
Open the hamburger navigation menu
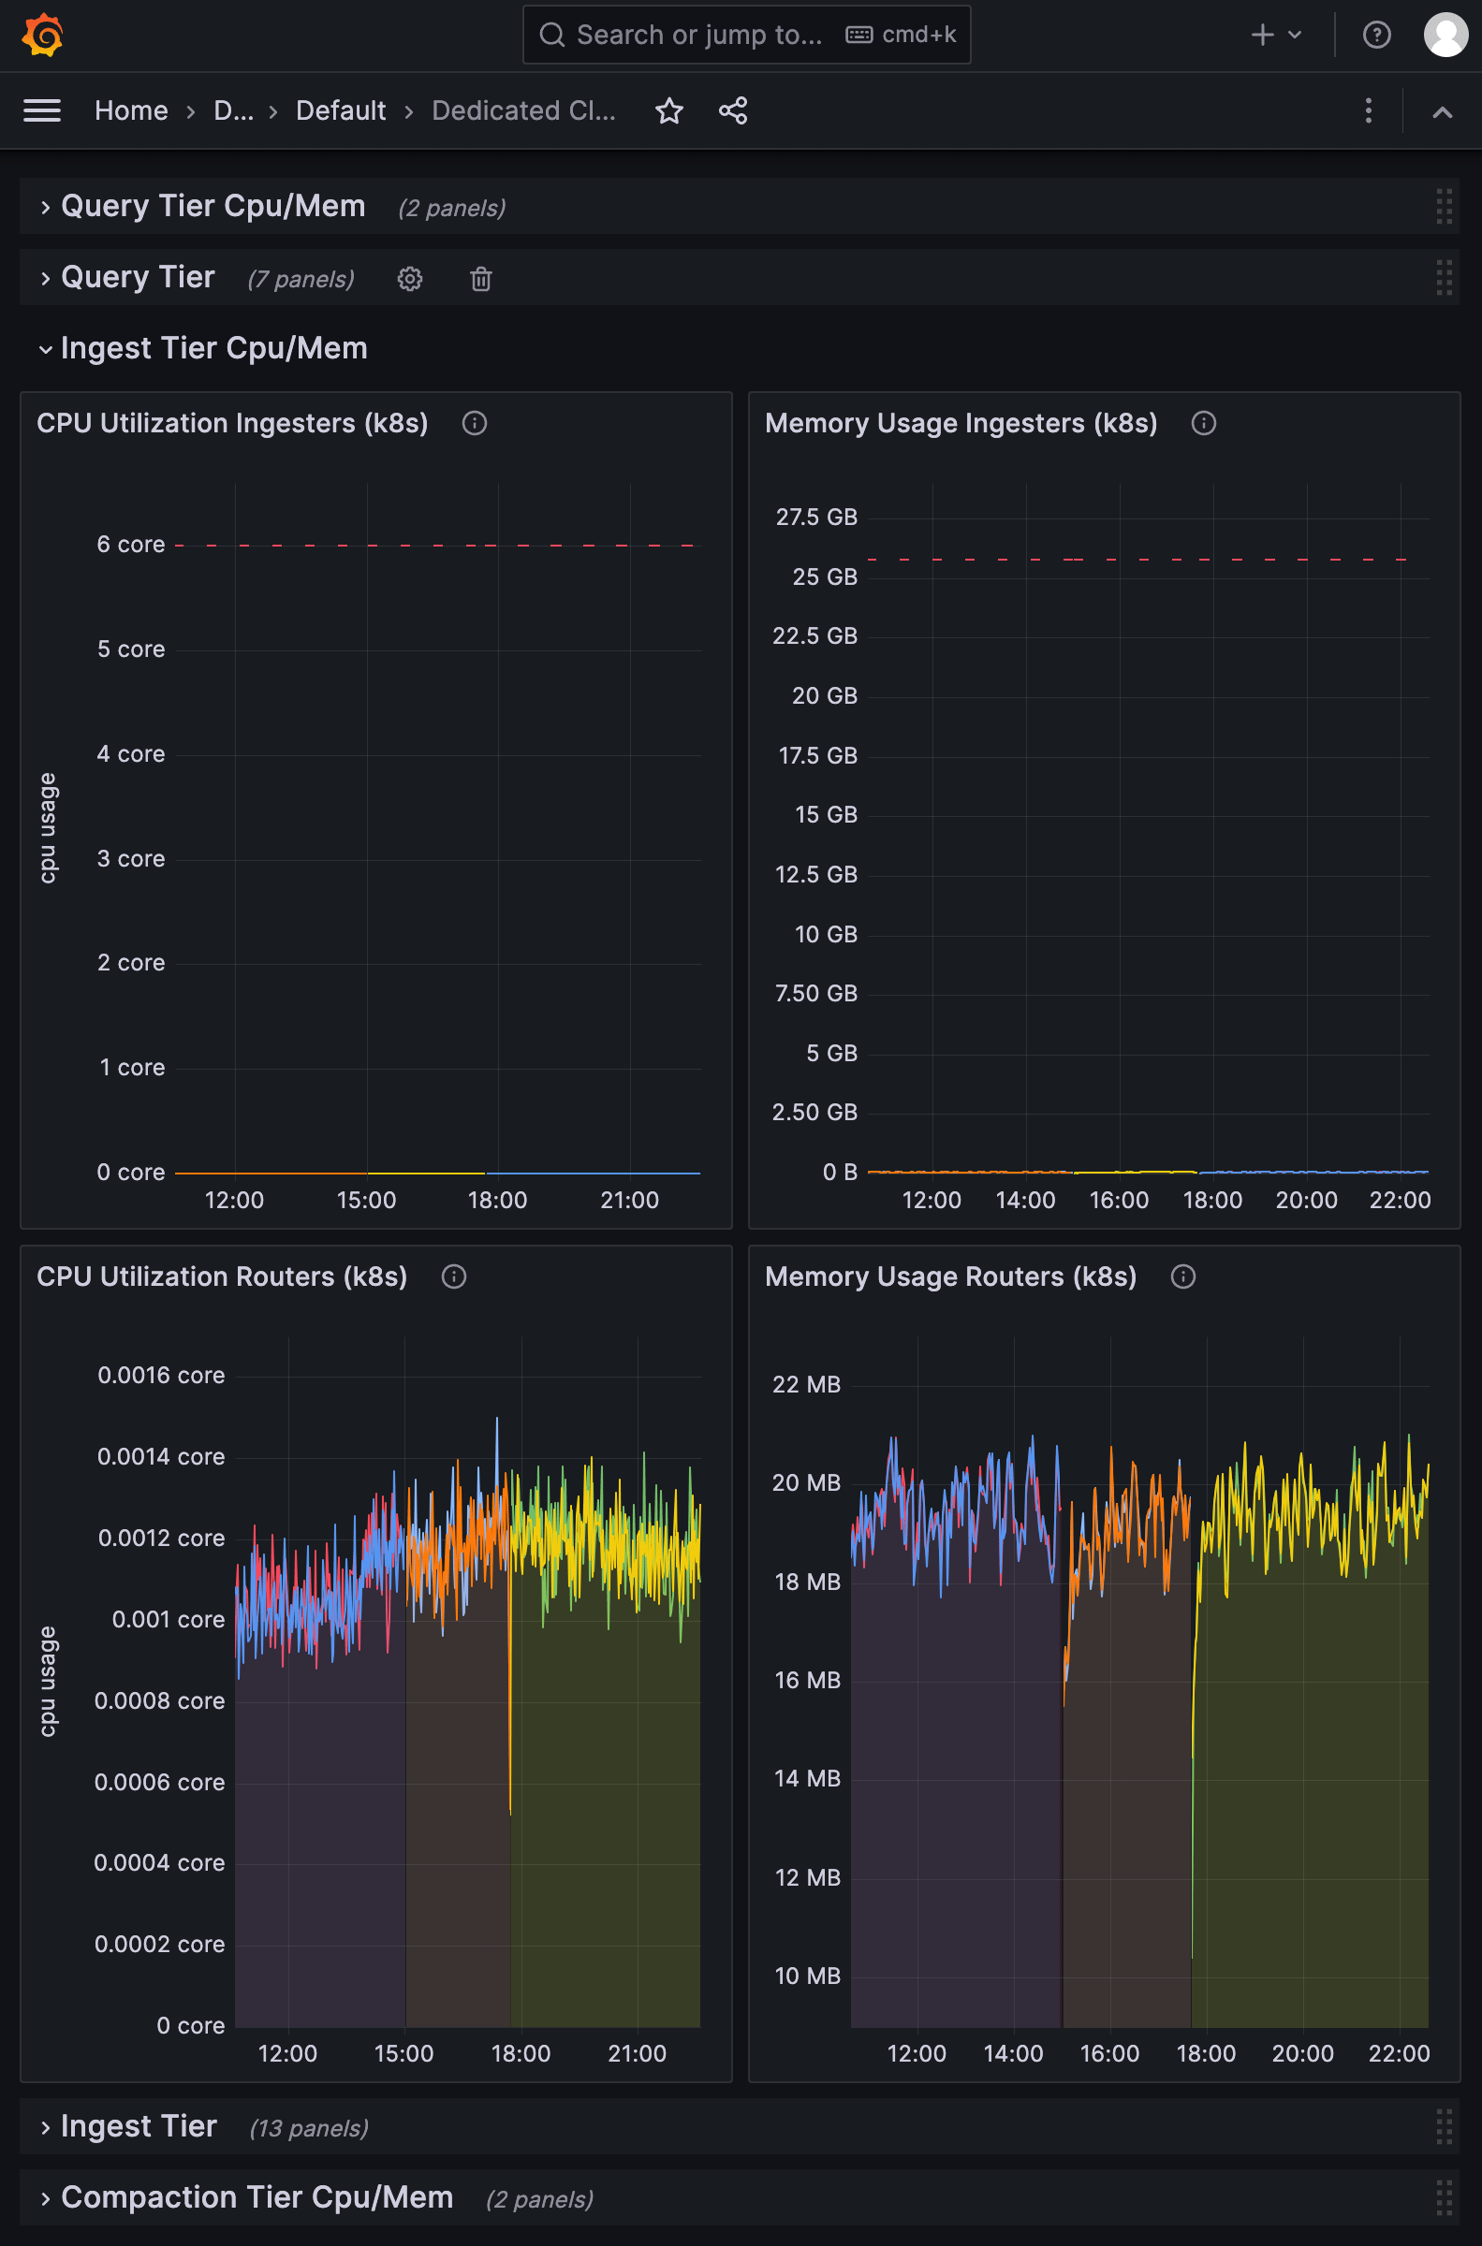point(42,110)
